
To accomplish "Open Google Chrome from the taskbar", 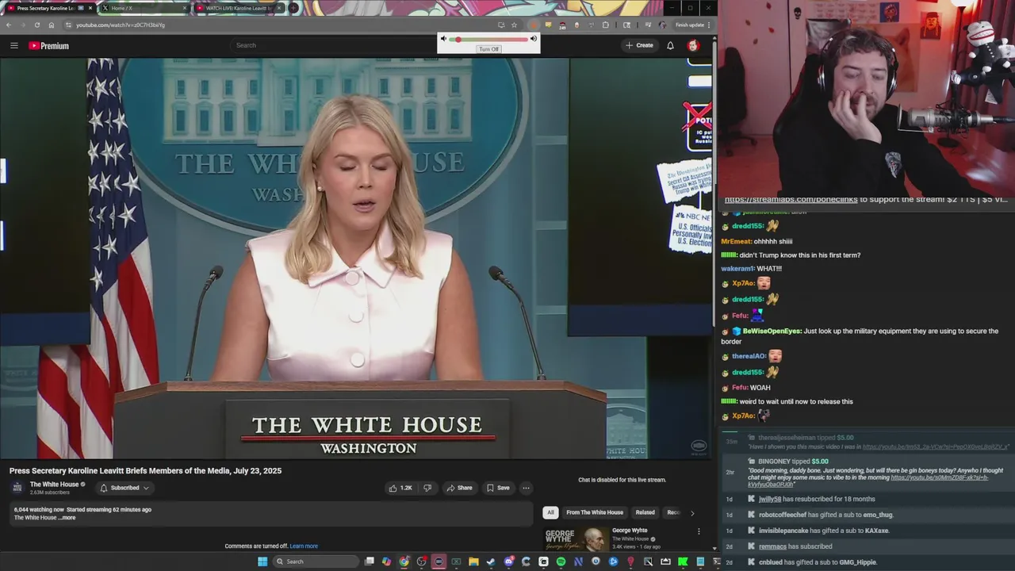I will (404, 561).
